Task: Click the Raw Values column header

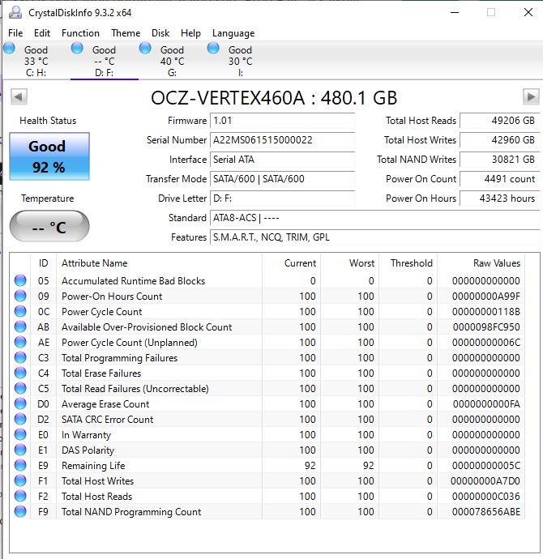Action: [x=496, y=263]
